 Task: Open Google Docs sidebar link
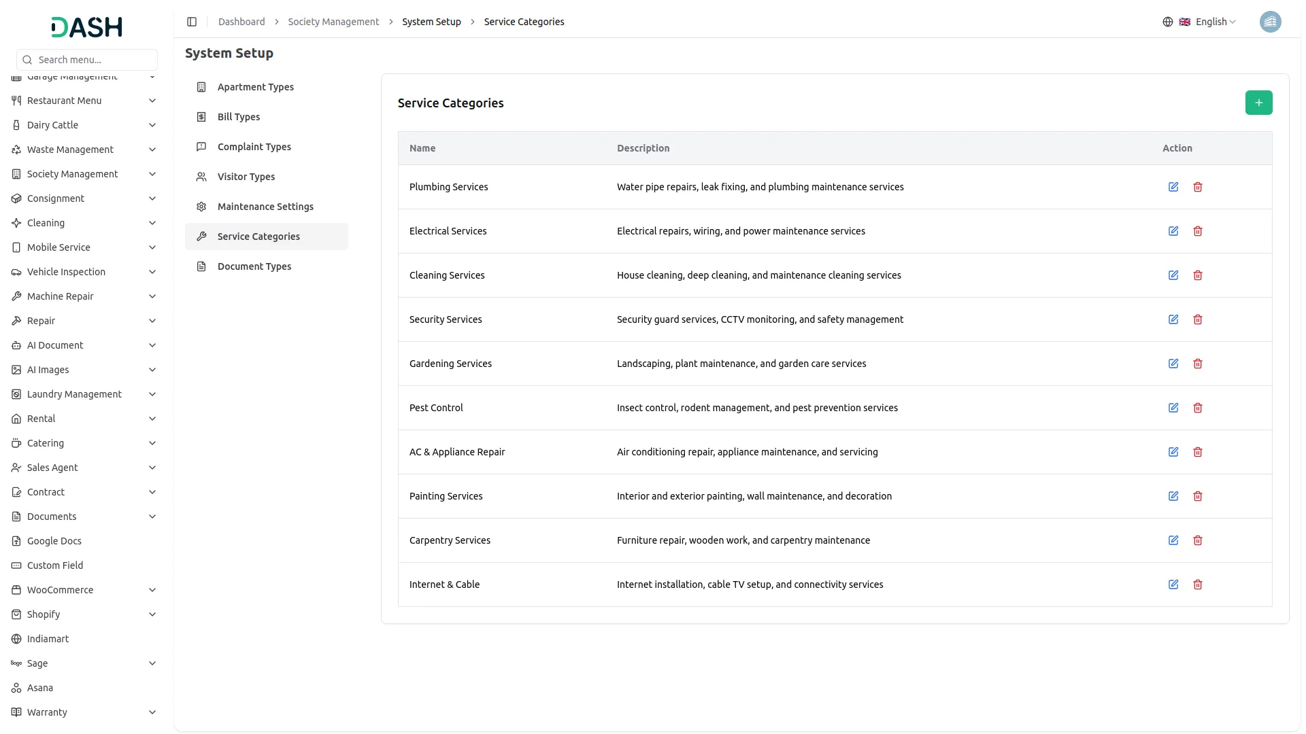pos(54,541)
